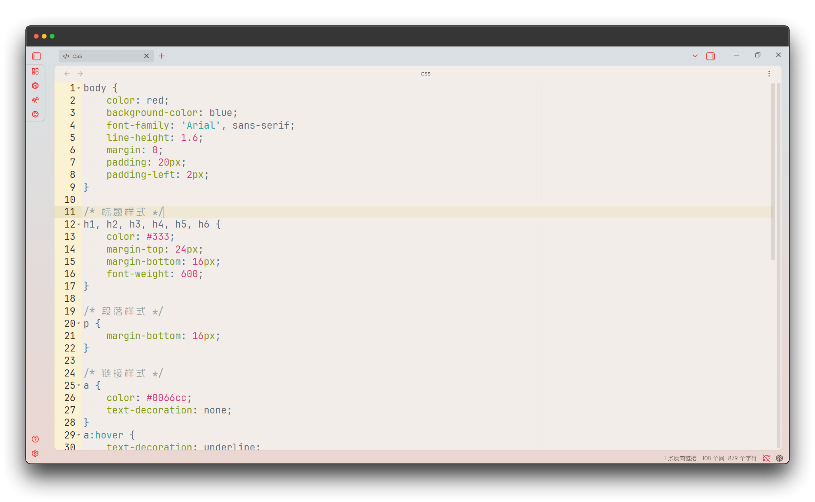Collapse the h1-h6 rule on line 12
This screenshot has width=815, height=502.
coord(79,224)
